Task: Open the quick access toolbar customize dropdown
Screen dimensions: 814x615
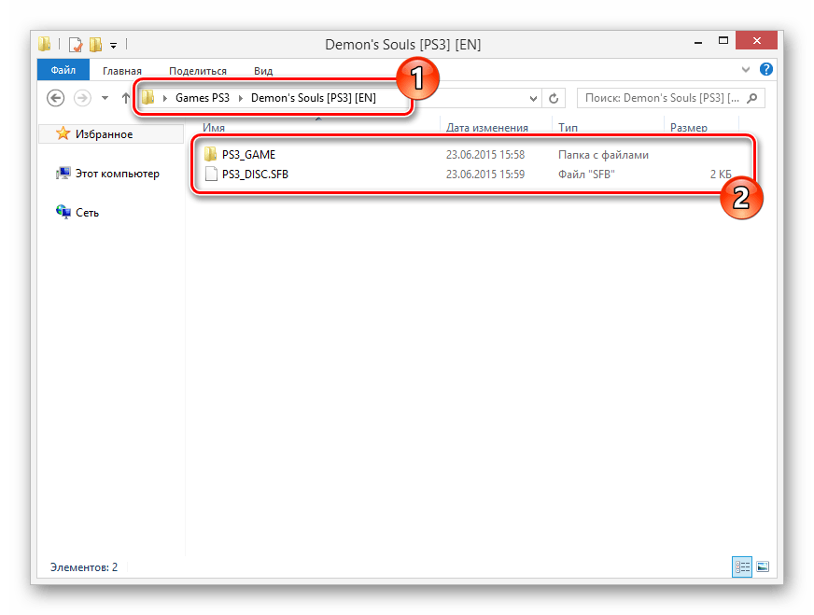Action: point(113,44)
